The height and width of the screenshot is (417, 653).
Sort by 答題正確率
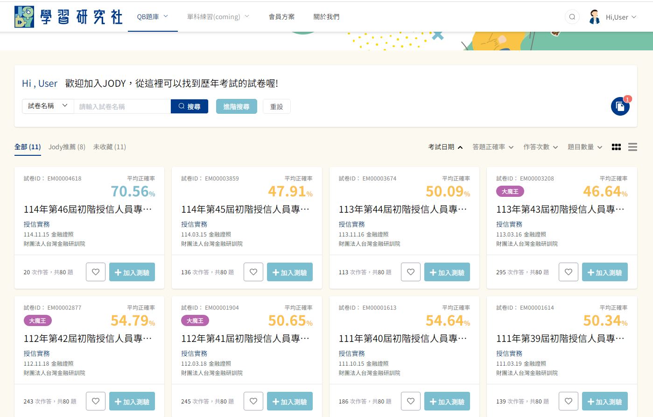pos(492,147)
